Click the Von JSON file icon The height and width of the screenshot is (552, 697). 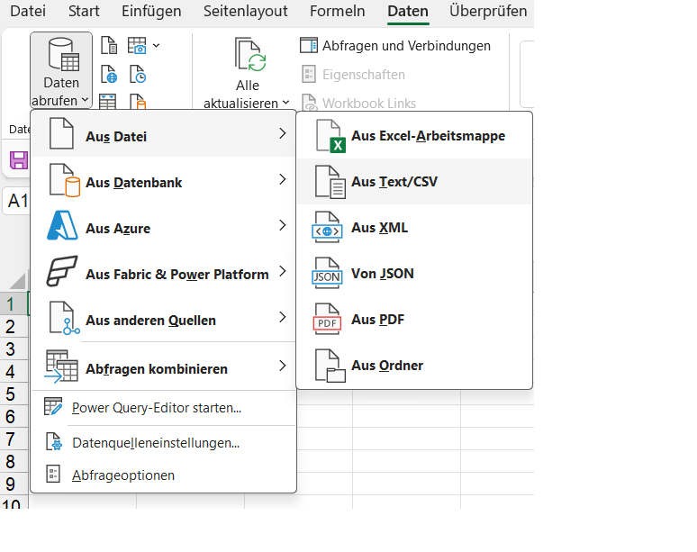pyautogui.click(x=327, y=273)
